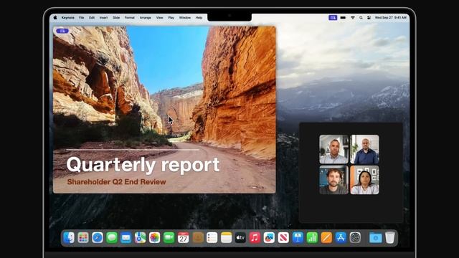459x258 pixels.
Task: Launch the Music app from the Dock
Action: (255, 238)
